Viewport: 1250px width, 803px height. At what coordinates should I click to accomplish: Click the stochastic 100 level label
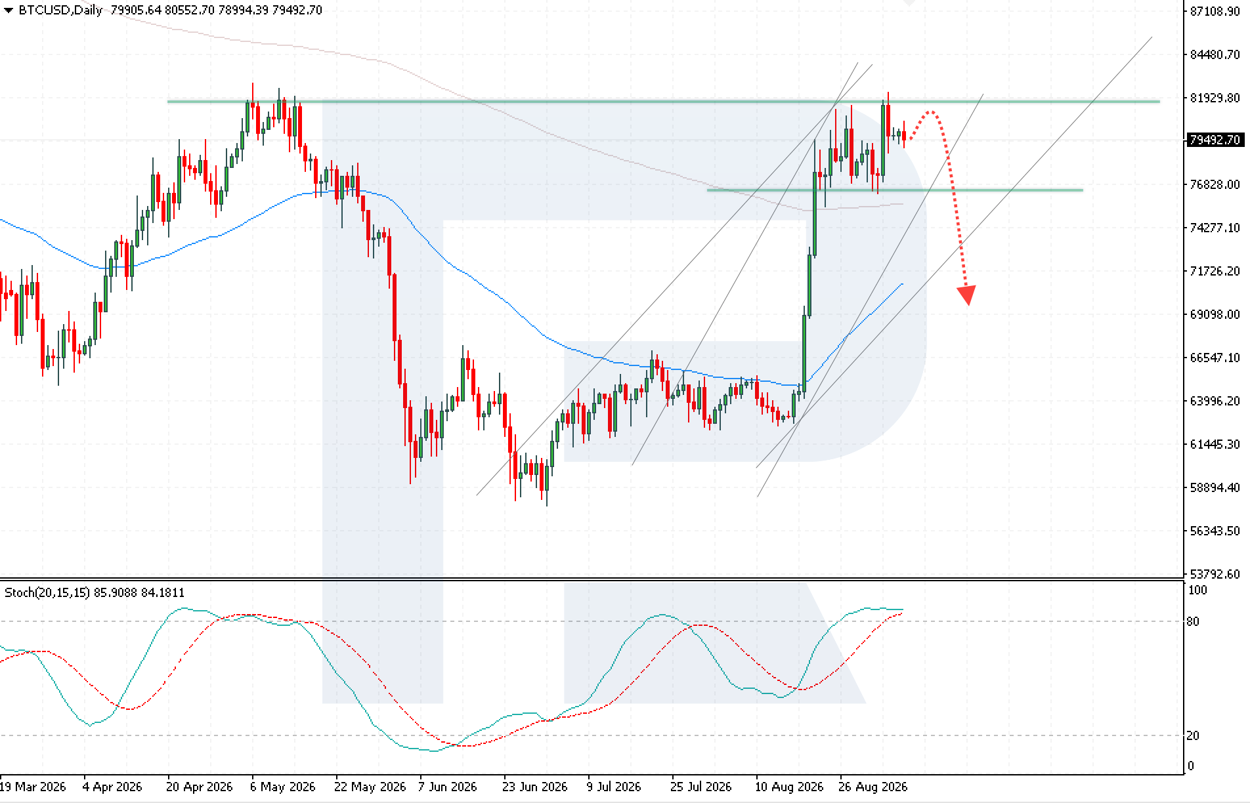tap(1198, 590)
